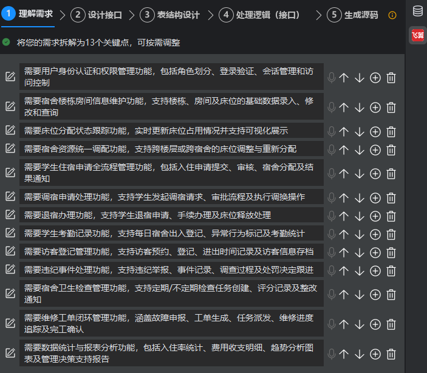
Task: Edit the 用户身份认证和权限管理 requirement
Action: click(x=10, y=77)
